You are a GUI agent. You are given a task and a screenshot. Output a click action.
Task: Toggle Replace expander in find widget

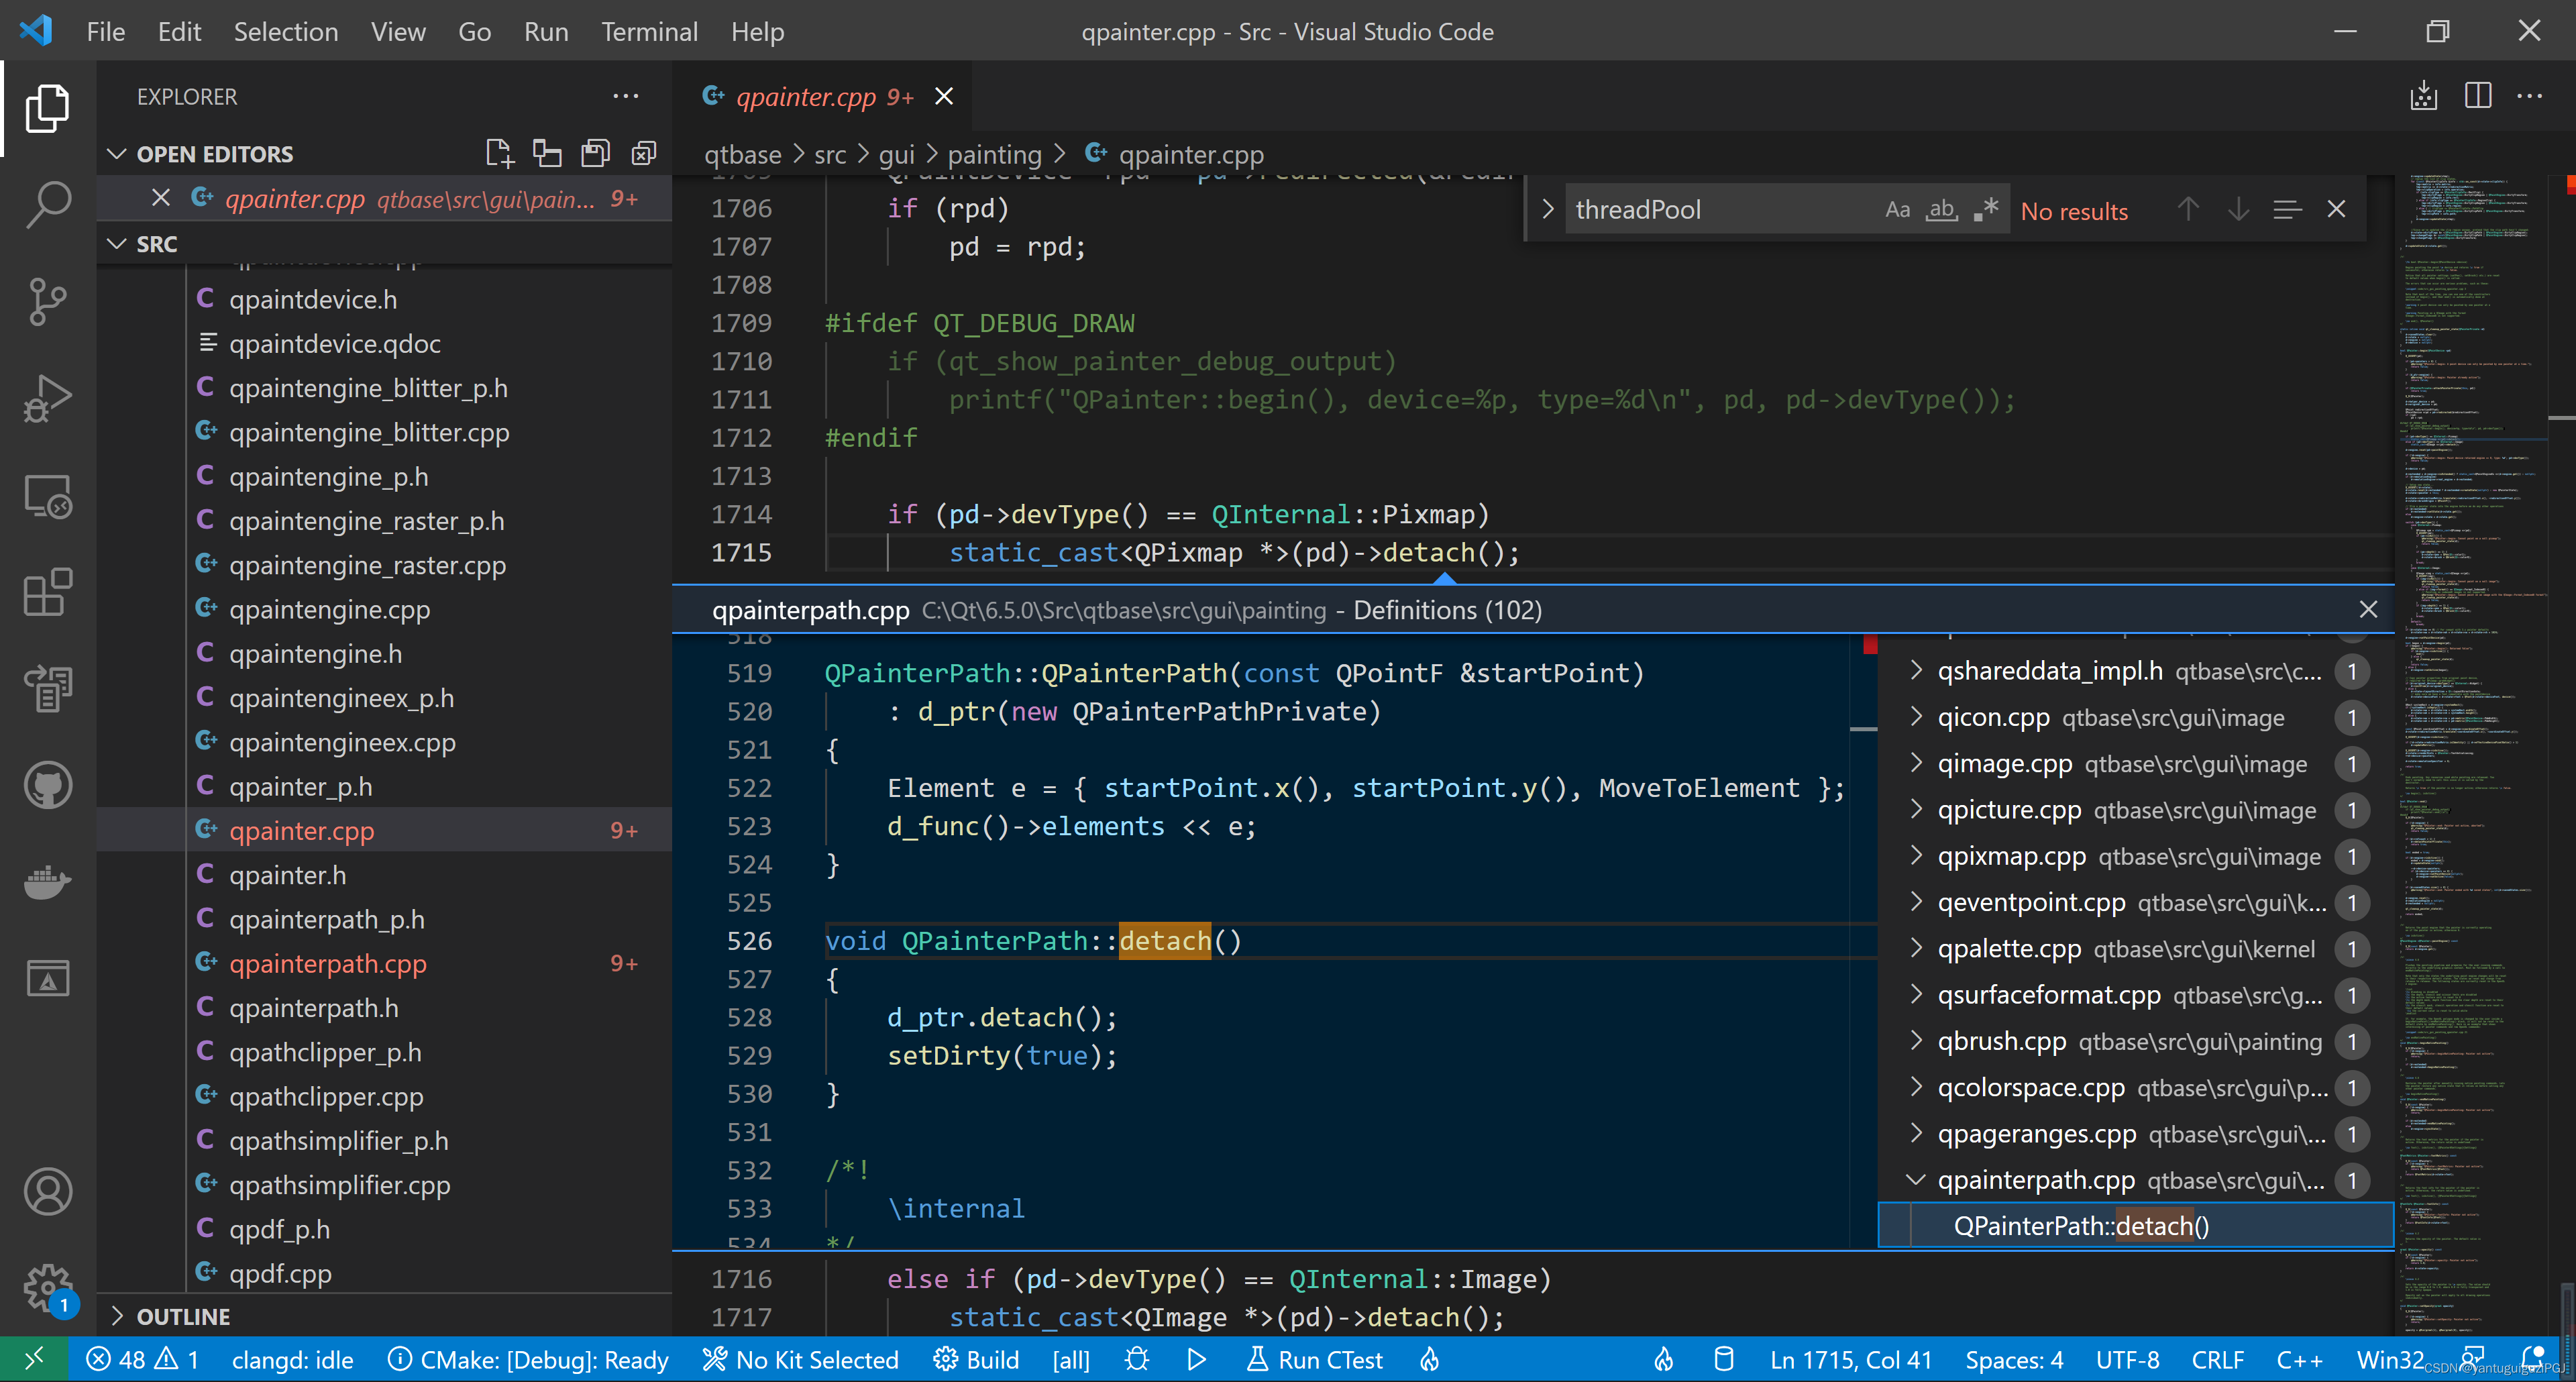coord(1547,210)
